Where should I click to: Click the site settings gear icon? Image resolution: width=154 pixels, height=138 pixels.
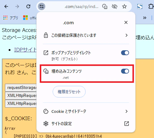pos(46,124)
